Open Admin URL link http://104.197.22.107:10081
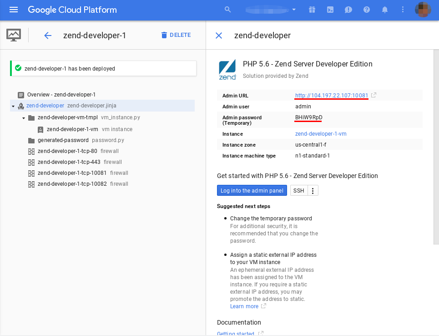439x336 pixels. [332, 95]
